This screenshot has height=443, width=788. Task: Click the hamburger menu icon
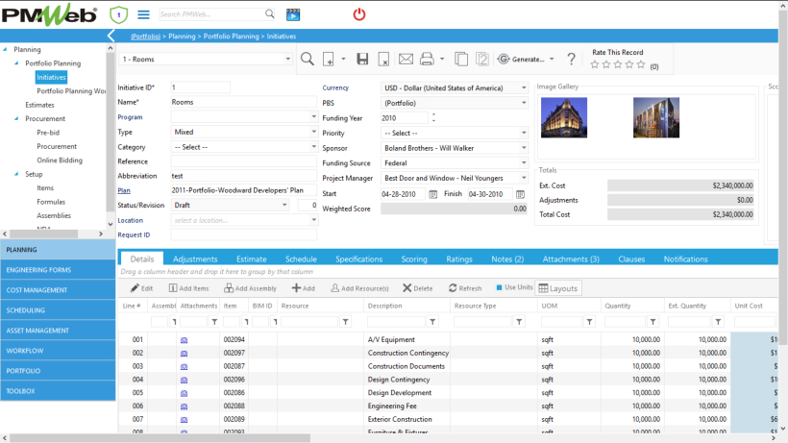(x=143, y=14)
